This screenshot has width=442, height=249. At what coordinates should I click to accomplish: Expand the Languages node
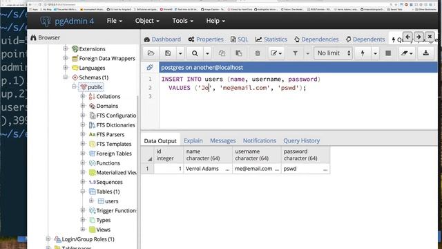pyautogui.click(x=66, y=68)
